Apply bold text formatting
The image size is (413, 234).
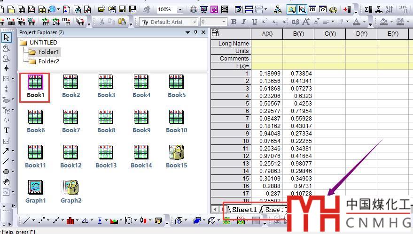(x=234, y=22)
